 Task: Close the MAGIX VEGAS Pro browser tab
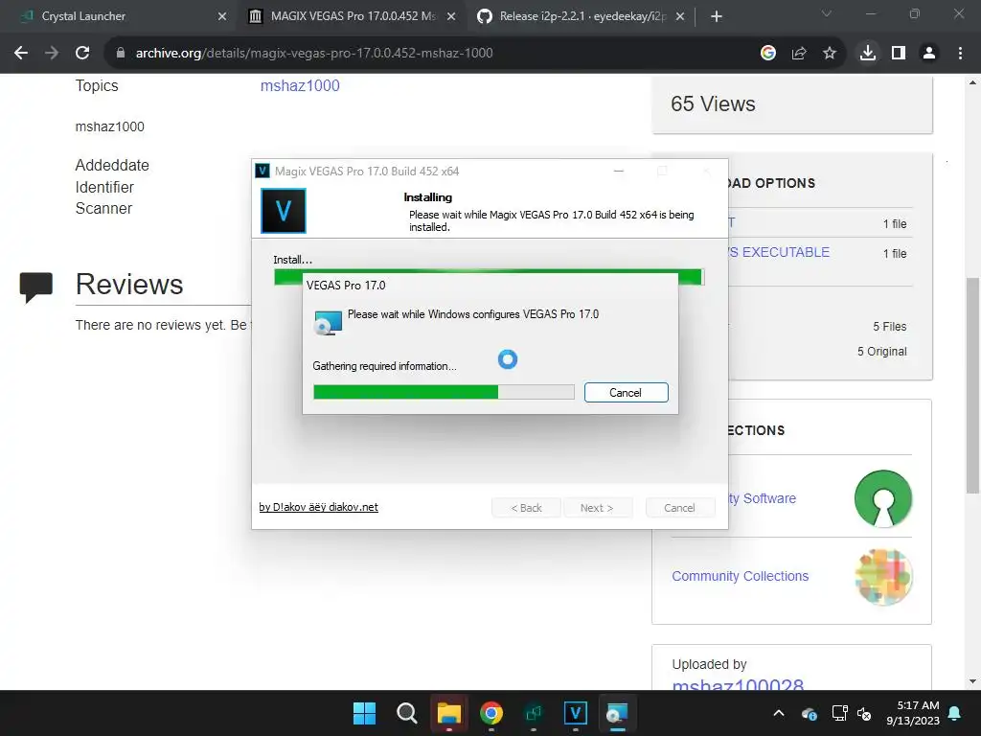(x=451, y=16)
